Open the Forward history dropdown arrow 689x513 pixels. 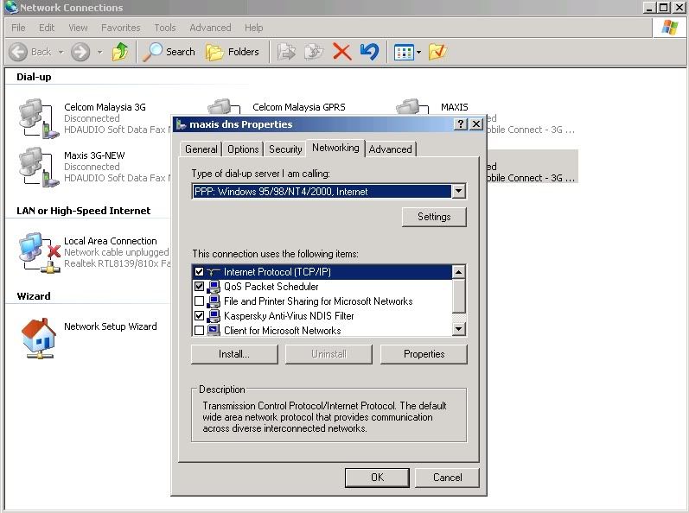pyautogui.click(x=99, y=52)
